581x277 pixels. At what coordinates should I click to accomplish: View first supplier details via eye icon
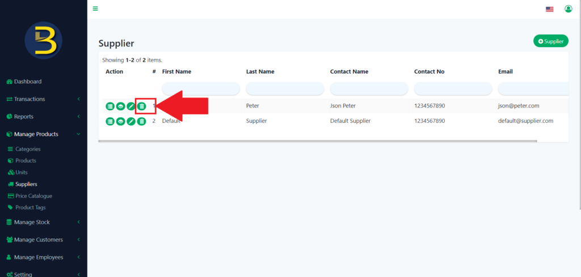click(x=120, y=106)
